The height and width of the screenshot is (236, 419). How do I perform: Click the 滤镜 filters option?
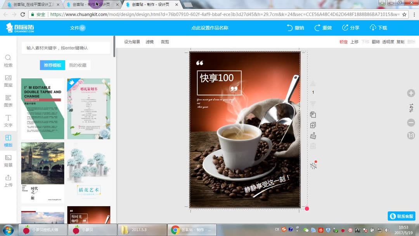click(150, 42)
